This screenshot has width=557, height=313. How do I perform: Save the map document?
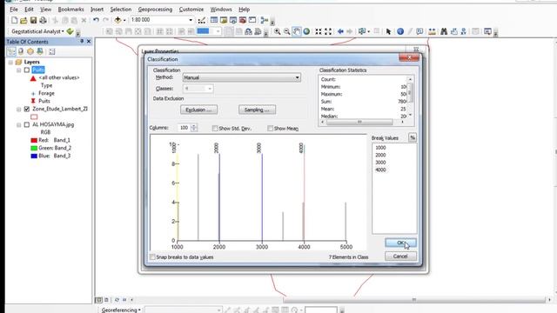[x=33, y=20]
